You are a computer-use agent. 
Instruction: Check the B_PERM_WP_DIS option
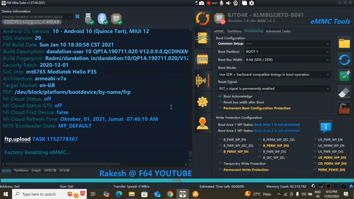pyautogui.click(x=260, y=146)
